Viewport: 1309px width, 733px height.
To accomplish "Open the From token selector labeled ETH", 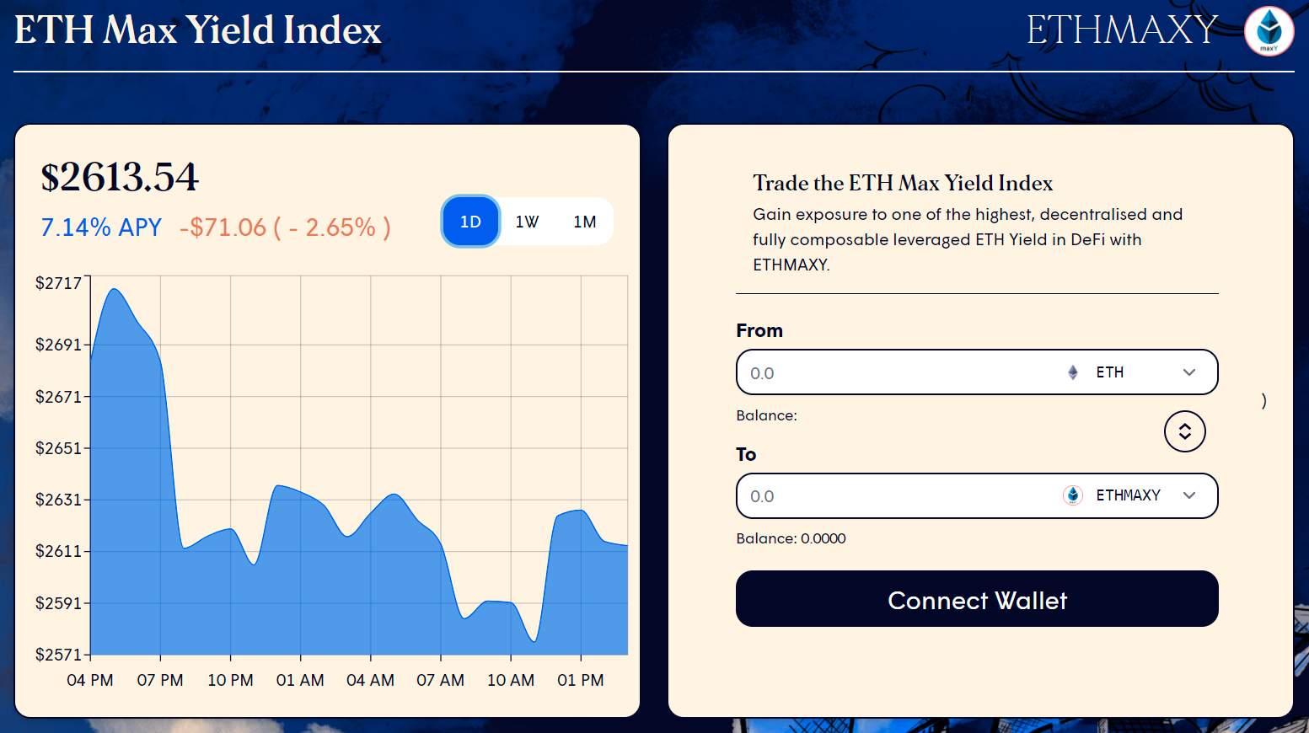I will (1110, 372).
